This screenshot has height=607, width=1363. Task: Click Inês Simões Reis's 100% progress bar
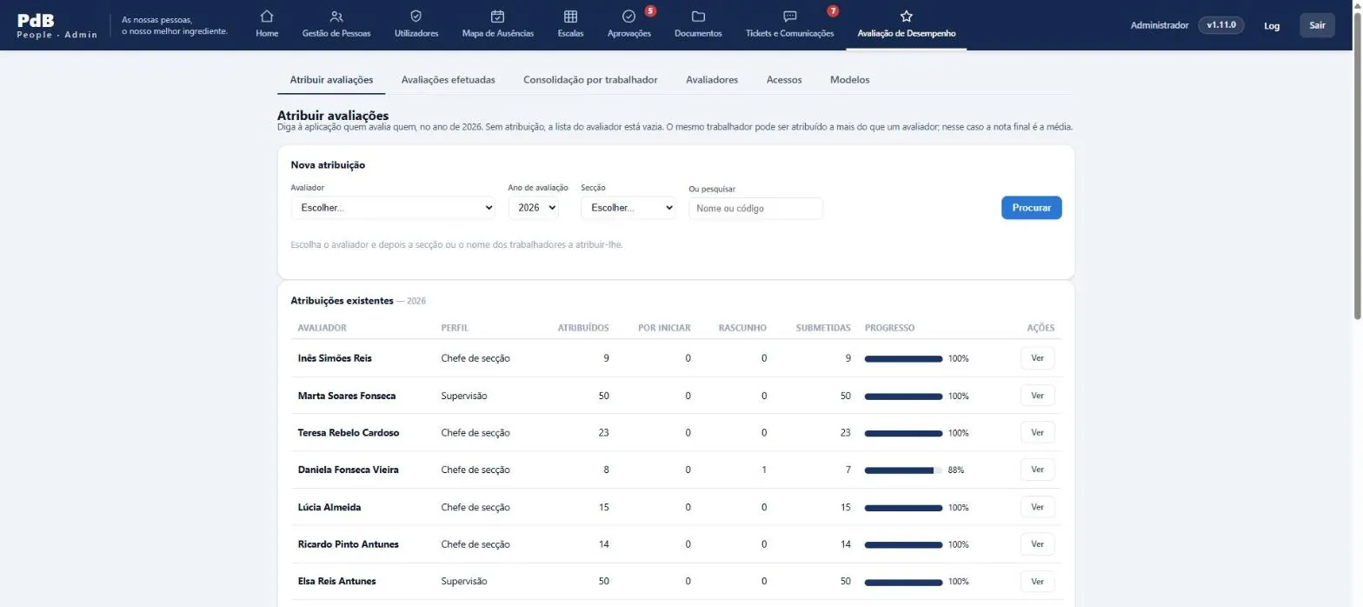tap(903, 358)
